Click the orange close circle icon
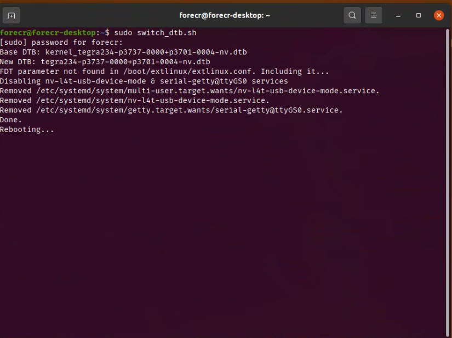 pyautogui.click(x=438, y=15)
